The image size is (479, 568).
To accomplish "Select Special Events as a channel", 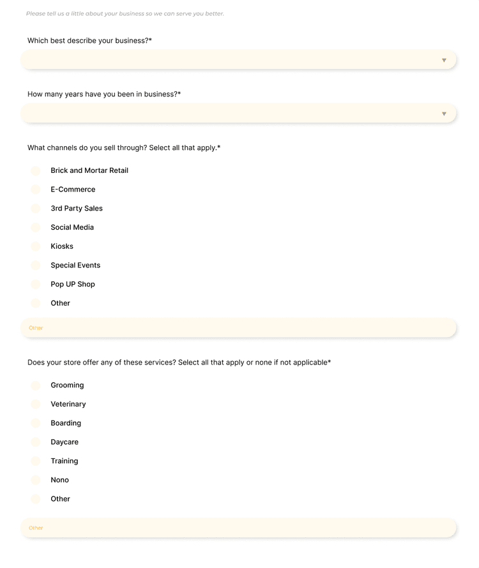I will click(36, 265).
